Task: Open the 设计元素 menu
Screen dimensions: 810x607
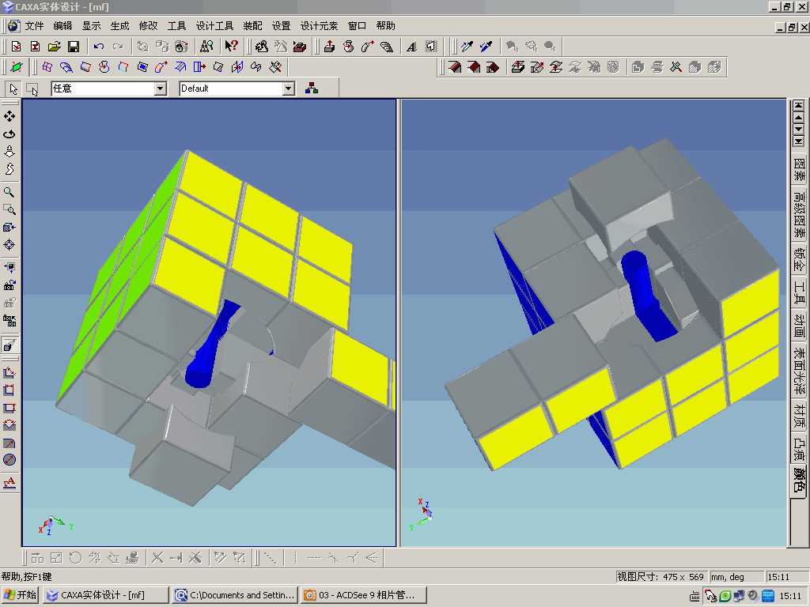Action: (320, 26)
